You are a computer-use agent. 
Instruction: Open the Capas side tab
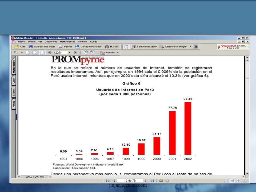coord(14,80)
